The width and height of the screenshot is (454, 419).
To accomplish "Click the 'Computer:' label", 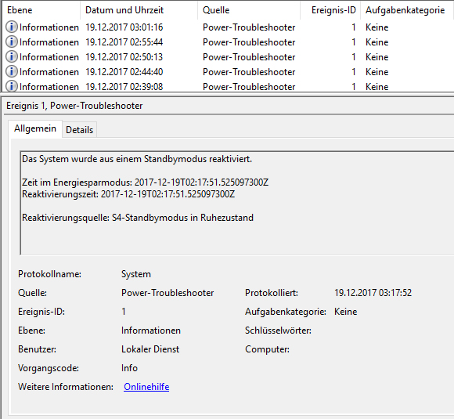I will [x=267, y=349].
